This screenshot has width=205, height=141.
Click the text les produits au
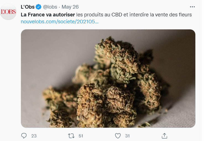93,15
